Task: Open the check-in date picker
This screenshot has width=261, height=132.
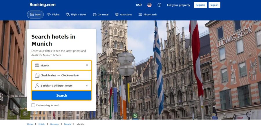Action: click(x=48, y=76)
